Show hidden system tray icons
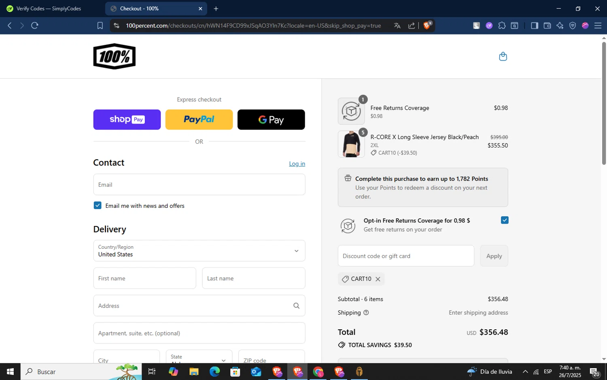Screen dimensions: 607x380 click(x=525, y=371)
